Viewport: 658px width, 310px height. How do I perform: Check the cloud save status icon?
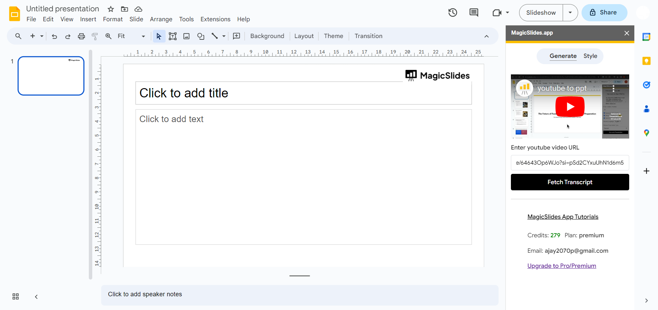point(138,9)
